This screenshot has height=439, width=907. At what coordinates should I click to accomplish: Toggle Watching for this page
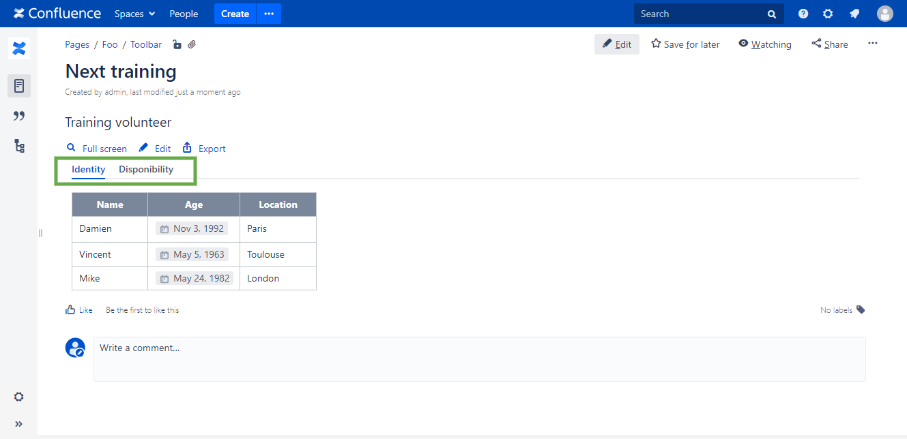coord(764,44)
